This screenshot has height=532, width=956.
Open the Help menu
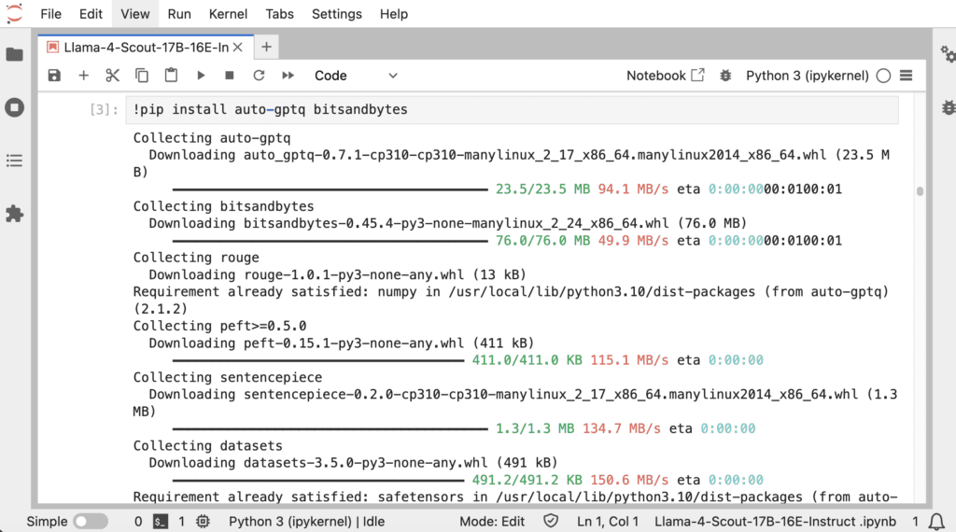(x=394, y=14)
